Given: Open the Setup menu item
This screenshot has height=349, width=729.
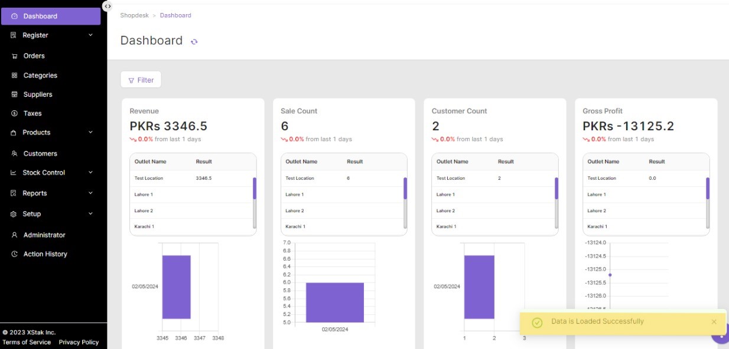Looking at the screenshot, I should coord(32,214).
